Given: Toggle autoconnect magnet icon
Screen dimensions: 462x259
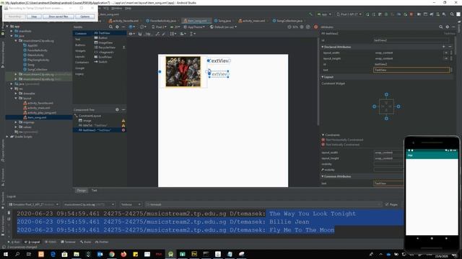Looking at the screenshot, I should coord(140,34).
